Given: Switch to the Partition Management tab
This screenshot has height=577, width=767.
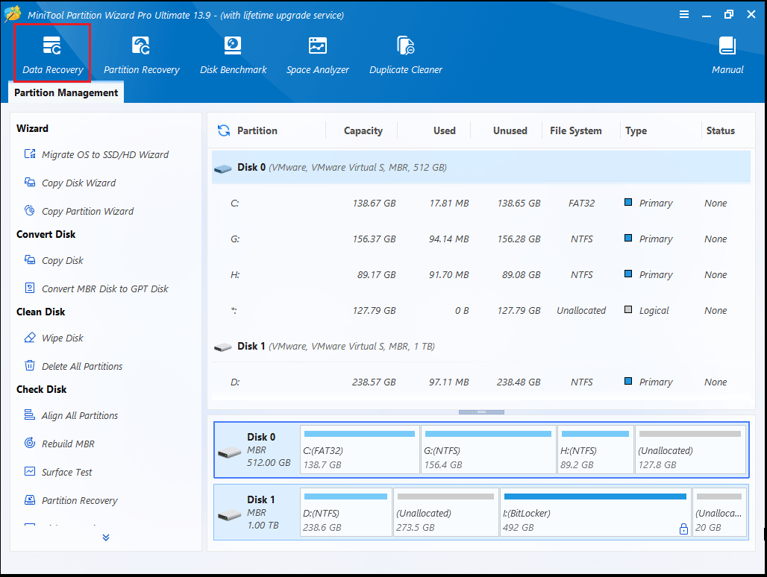Looking at the screenshot, I should [66, 93].
